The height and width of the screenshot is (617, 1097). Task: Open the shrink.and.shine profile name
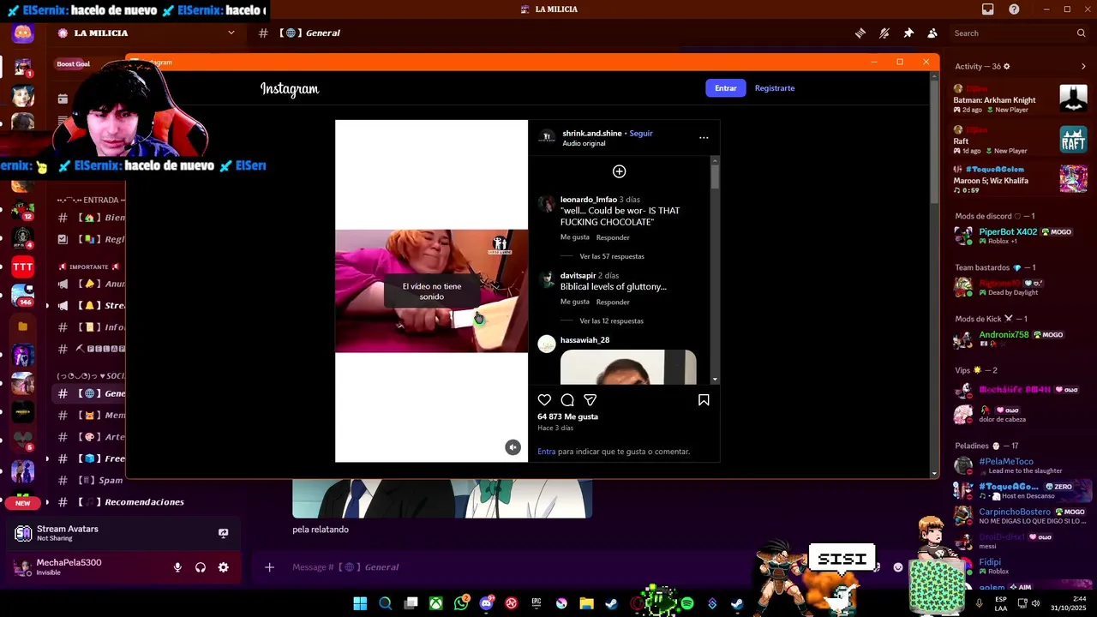[592, 133]
